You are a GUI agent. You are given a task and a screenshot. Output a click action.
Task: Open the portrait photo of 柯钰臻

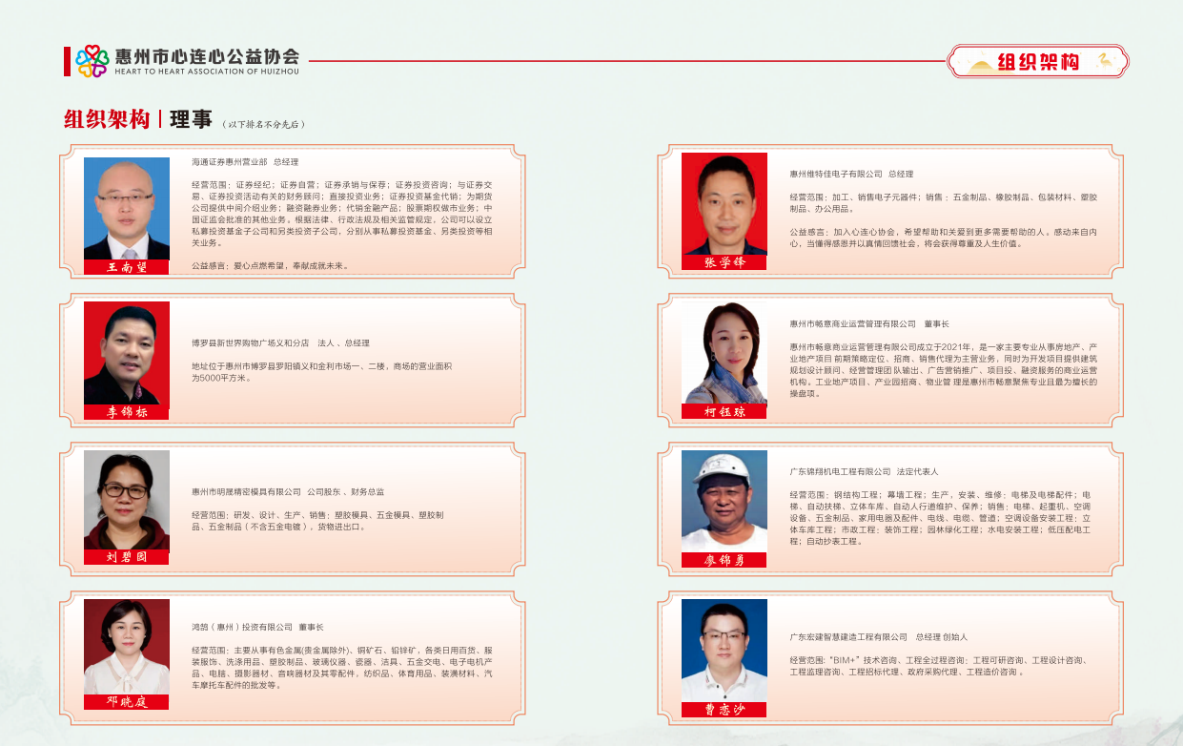click(x=724, y=353)
